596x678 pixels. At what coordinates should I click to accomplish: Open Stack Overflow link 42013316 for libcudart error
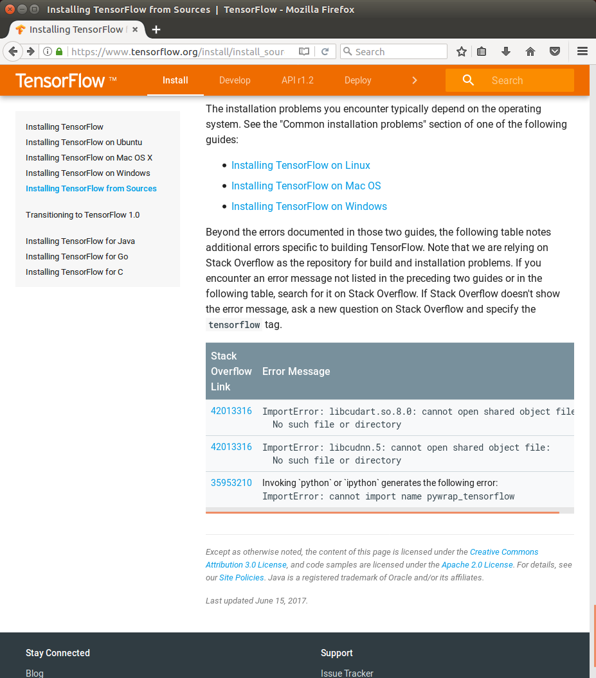click(x=231, y=411)
